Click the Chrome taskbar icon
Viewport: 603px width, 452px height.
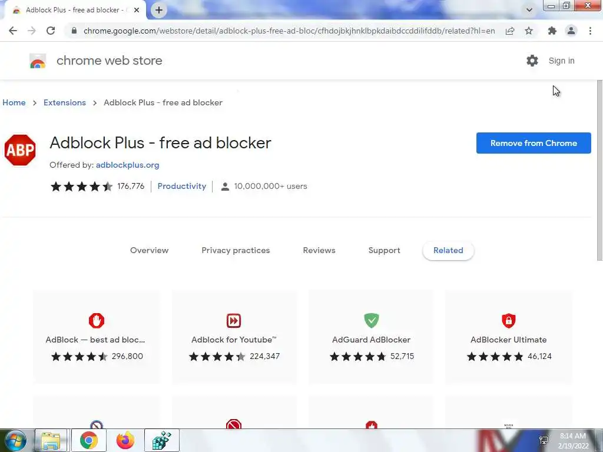[89, 440]
